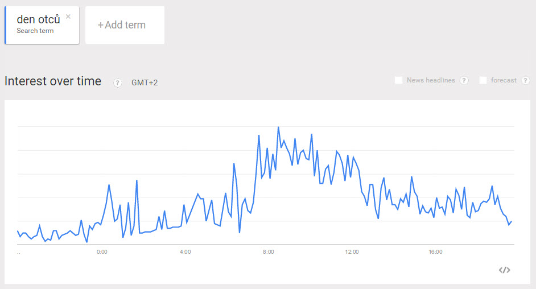This screenshot has height=289, width=536.
Task: Click the 4:00 time axis label
Action: (185, 252)
